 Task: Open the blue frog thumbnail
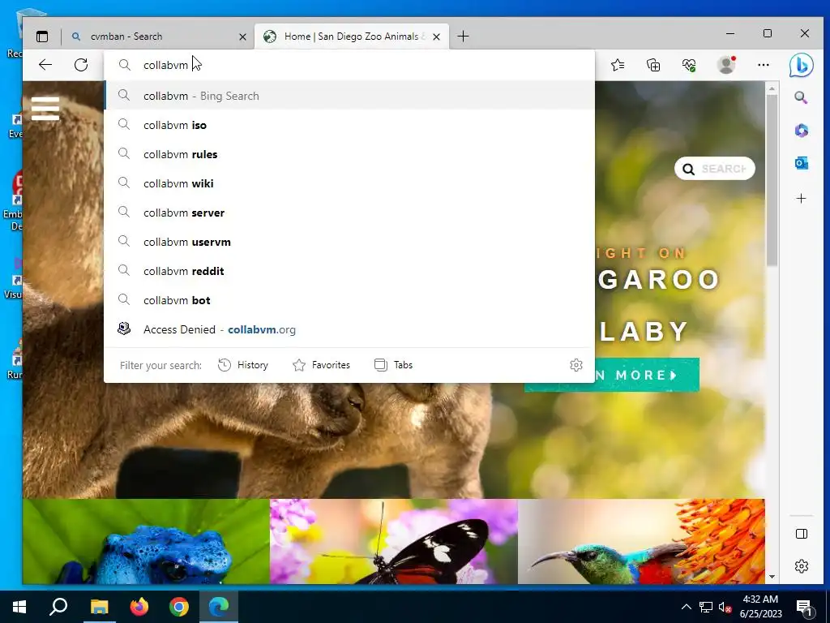point(146,541)
